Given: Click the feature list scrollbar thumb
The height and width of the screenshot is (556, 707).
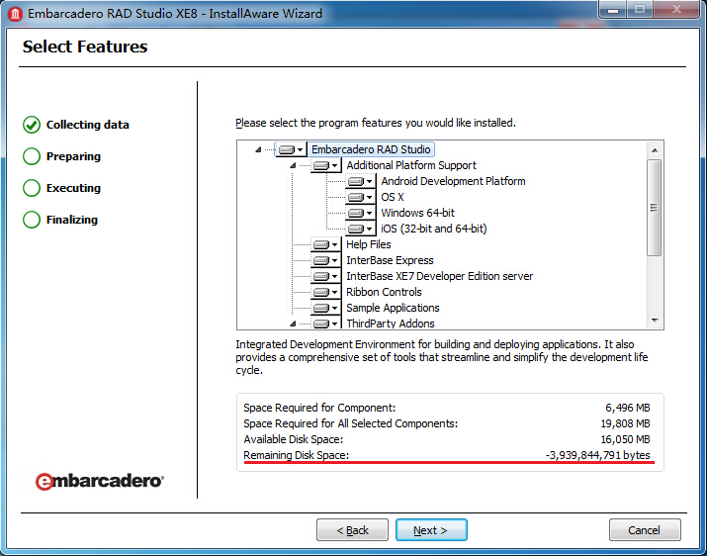Looking at the screenshot, I should (655, 208).
